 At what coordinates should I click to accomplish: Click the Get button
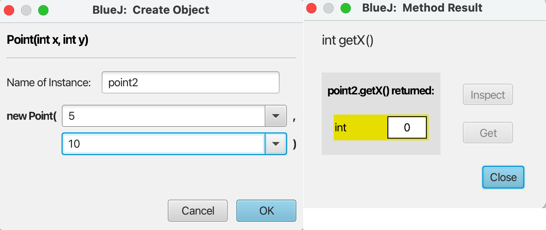coord(488,133)
